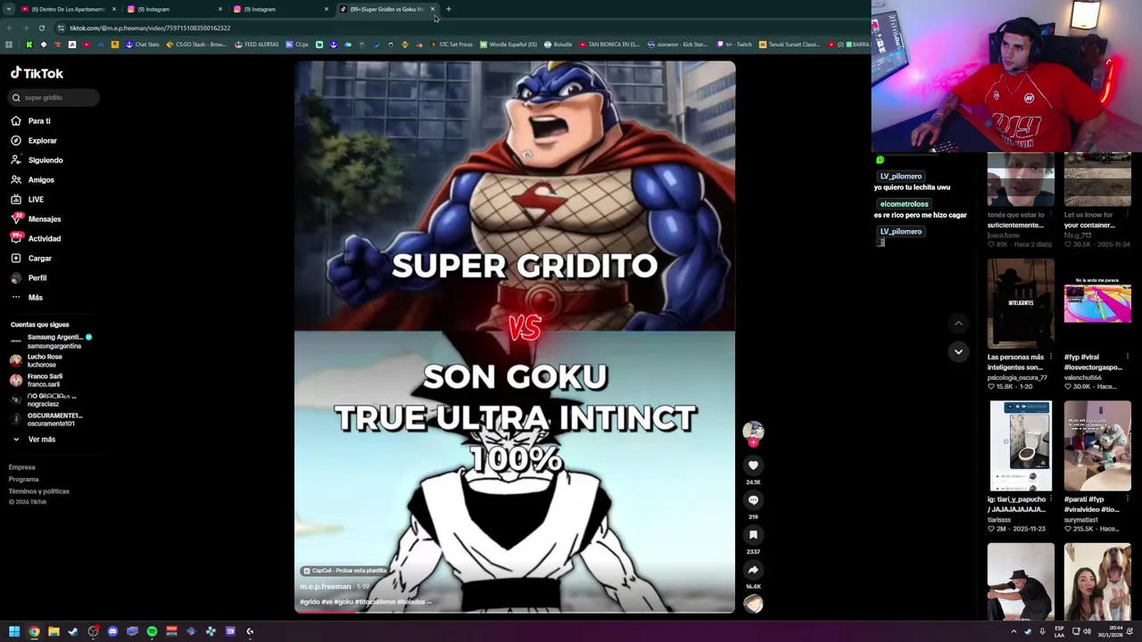Open Chrome from the taskbar
Viewport: 1142px width, 642px height.
tap(34, 631)
